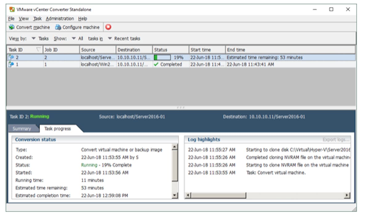Select the task 2 row icon
The image size is (370, 223).
(x=11, y=57)
